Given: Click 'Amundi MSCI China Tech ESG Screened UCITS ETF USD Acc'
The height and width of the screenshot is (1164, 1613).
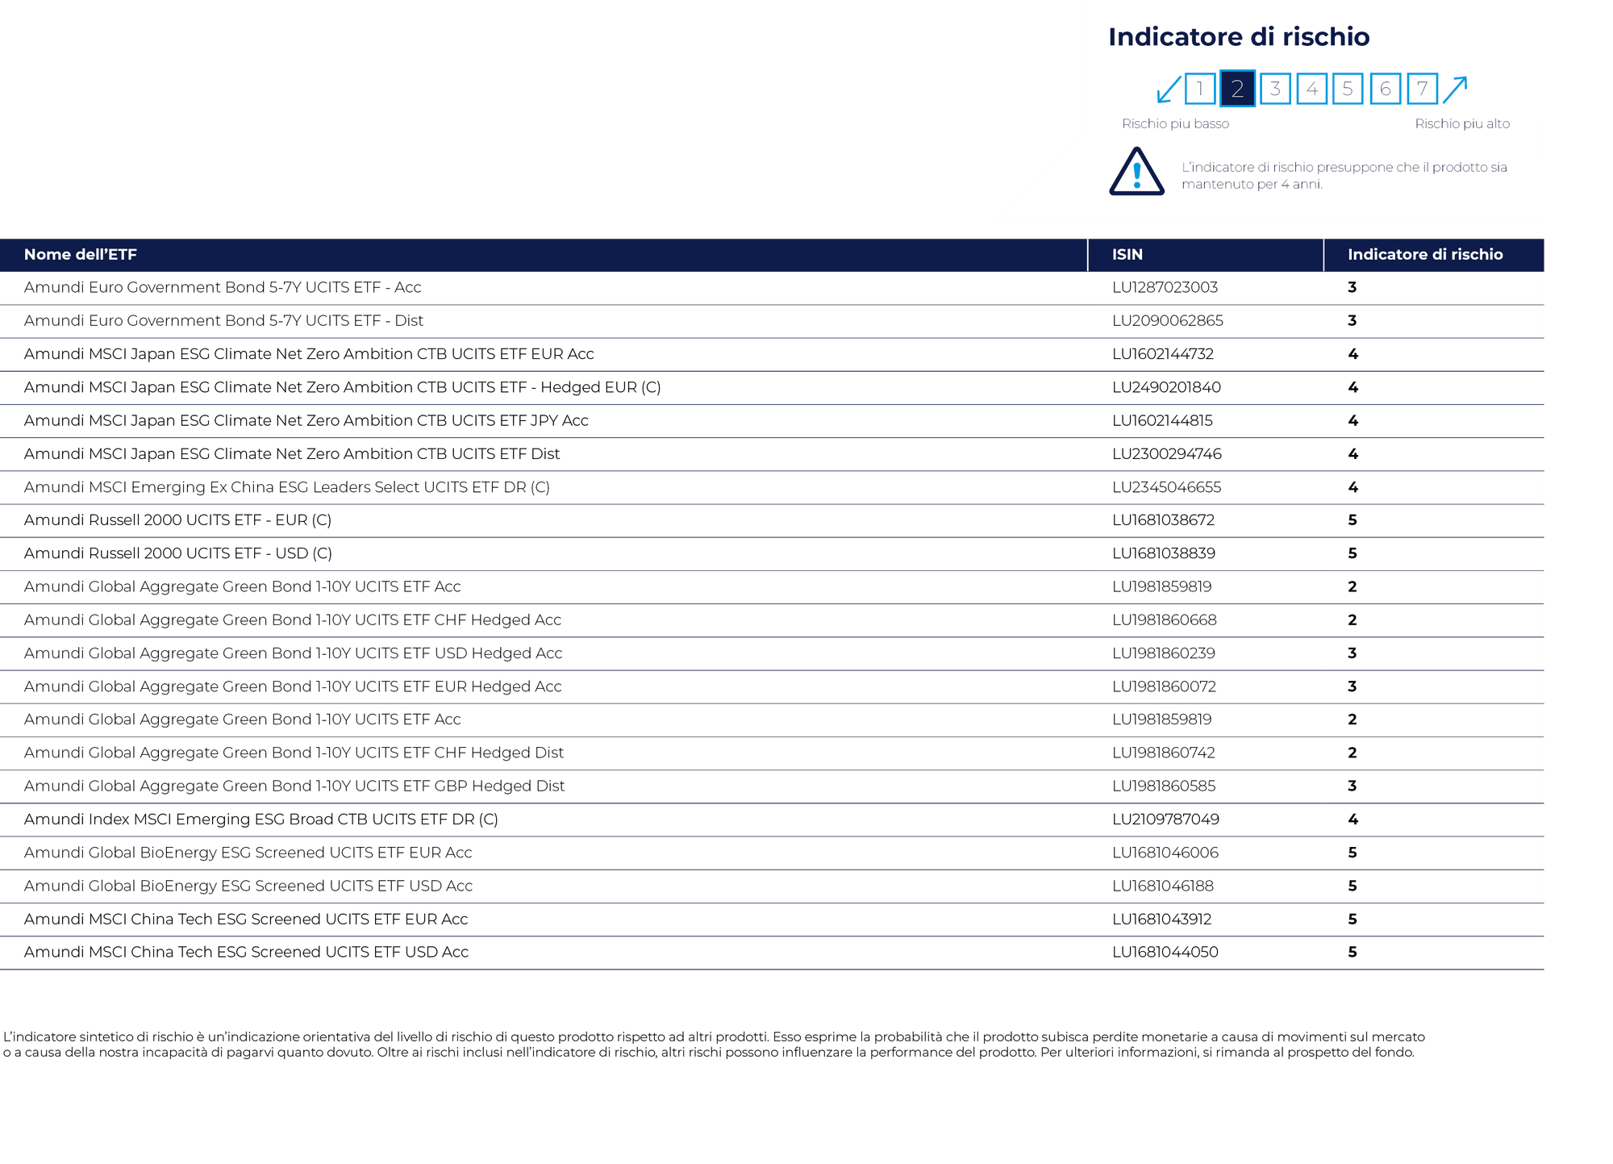Looking at the screenshot, I should [x=246, y=952].
